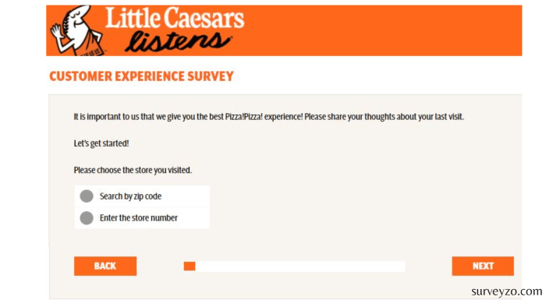
Task: Click the 'Enter the store number' label text
Action: tap(139, 218)
